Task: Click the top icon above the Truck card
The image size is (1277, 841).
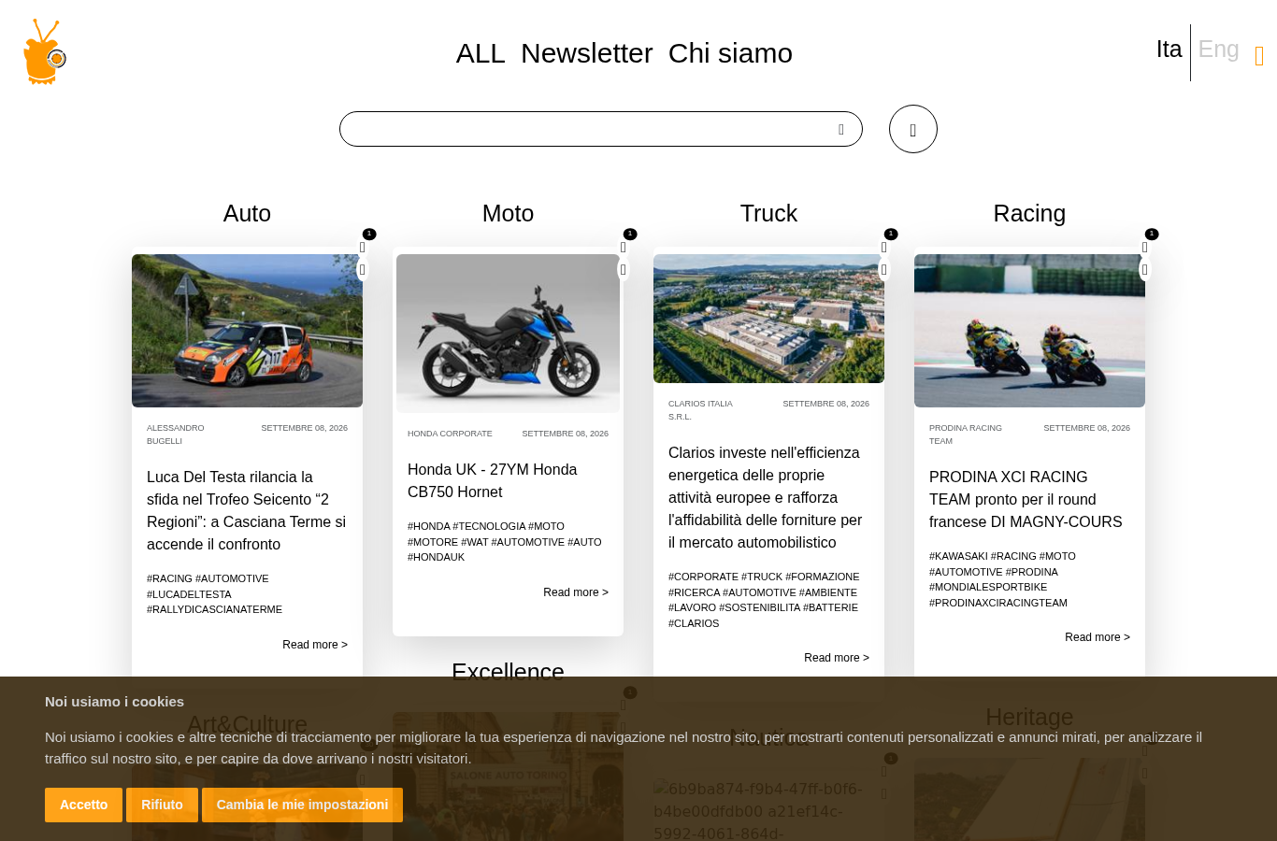Action: pyautogui.click(x=884, y=248)
